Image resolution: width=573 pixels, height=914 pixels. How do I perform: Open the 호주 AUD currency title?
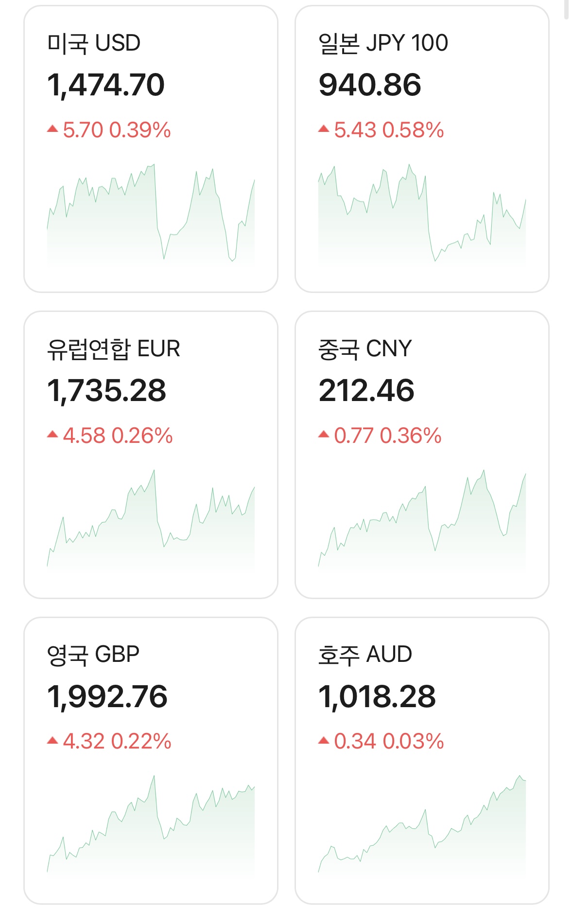pyautogui.click(x=365, y=655)
